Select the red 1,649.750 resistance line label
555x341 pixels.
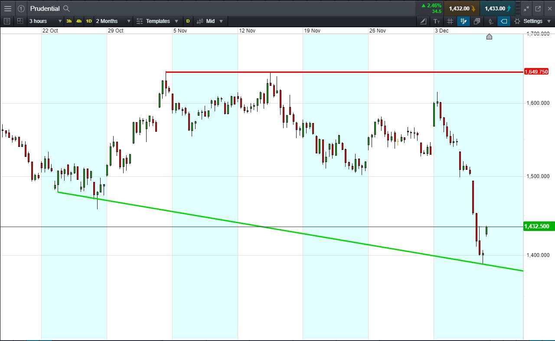click(x=536, y=72)
